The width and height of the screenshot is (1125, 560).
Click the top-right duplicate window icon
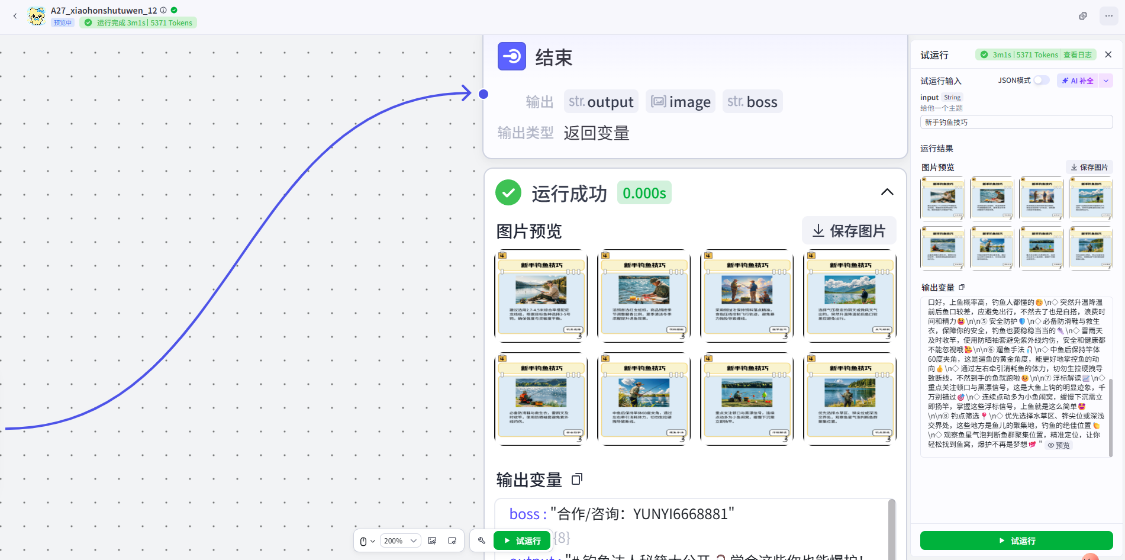point(1083,16)
